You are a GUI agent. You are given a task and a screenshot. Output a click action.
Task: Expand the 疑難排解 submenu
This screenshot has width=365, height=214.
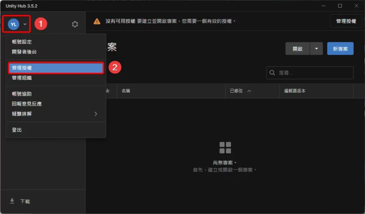point(56,114)
